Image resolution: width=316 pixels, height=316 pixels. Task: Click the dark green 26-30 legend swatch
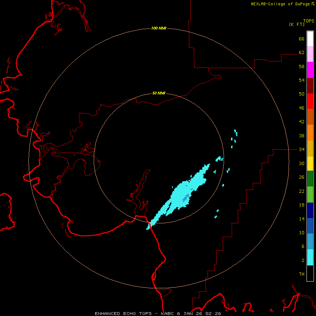click(310, 179)
